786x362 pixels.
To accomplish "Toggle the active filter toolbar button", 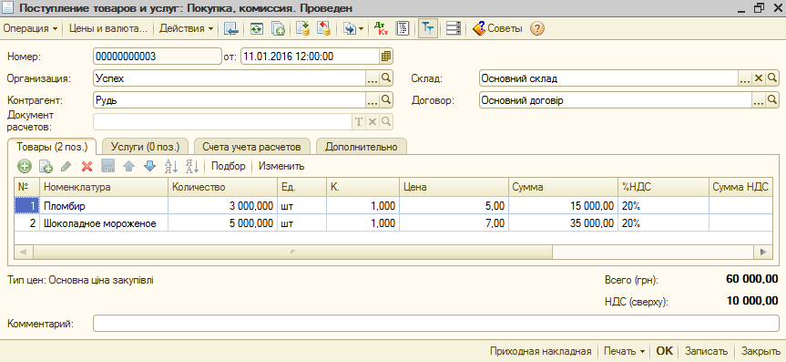I will (427, 28).
